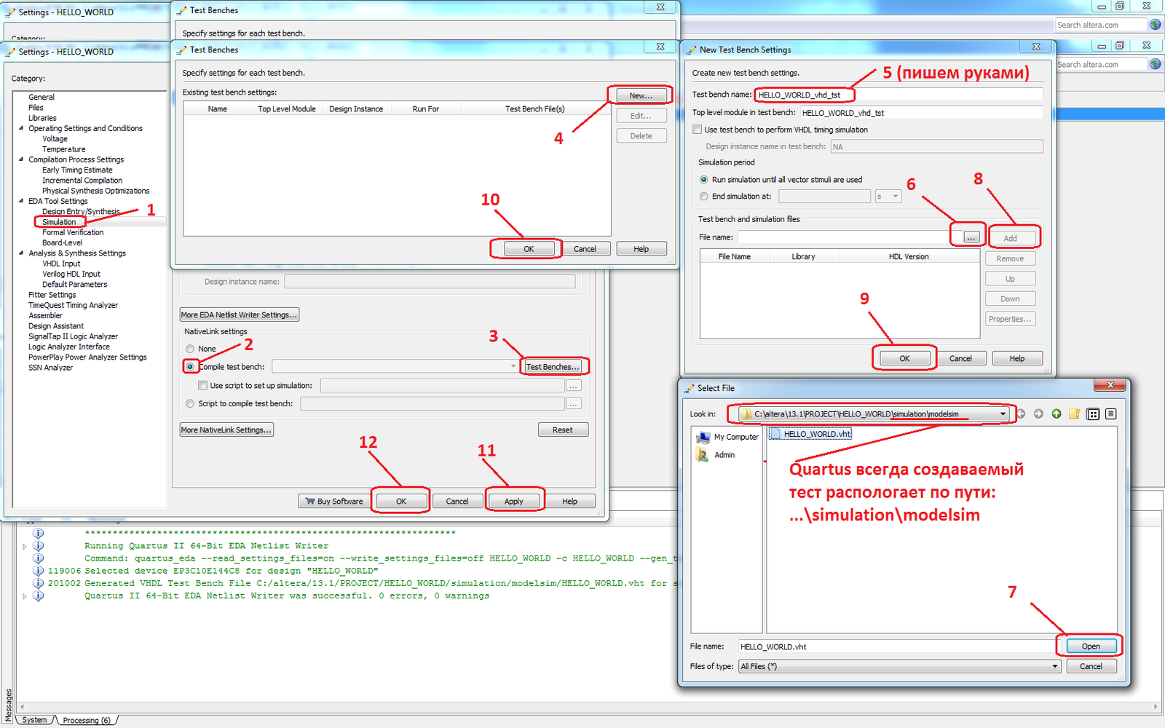The width and height of the screenshot is (1165, 728).
Task: Create new folder in Select File dialog
Action: pyautogui.click(x=1074, y=414)
